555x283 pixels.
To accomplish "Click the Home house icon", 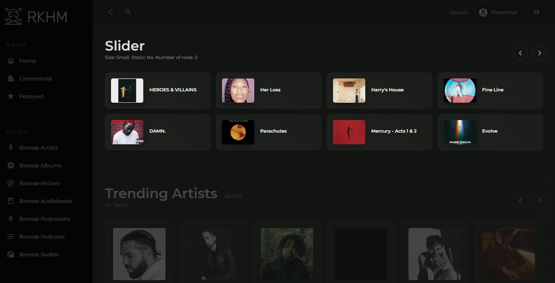I will [x=11, y=61].
